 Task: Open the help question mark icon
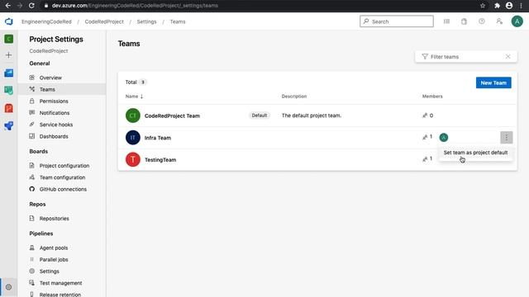coord(482,21)
